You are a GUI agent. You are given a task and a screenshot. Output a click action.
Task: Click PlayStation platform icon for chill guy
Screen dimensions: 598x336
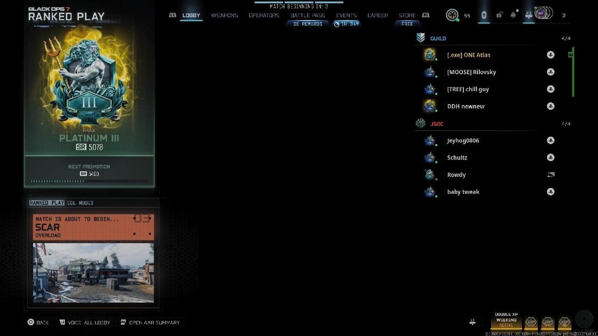551,89
